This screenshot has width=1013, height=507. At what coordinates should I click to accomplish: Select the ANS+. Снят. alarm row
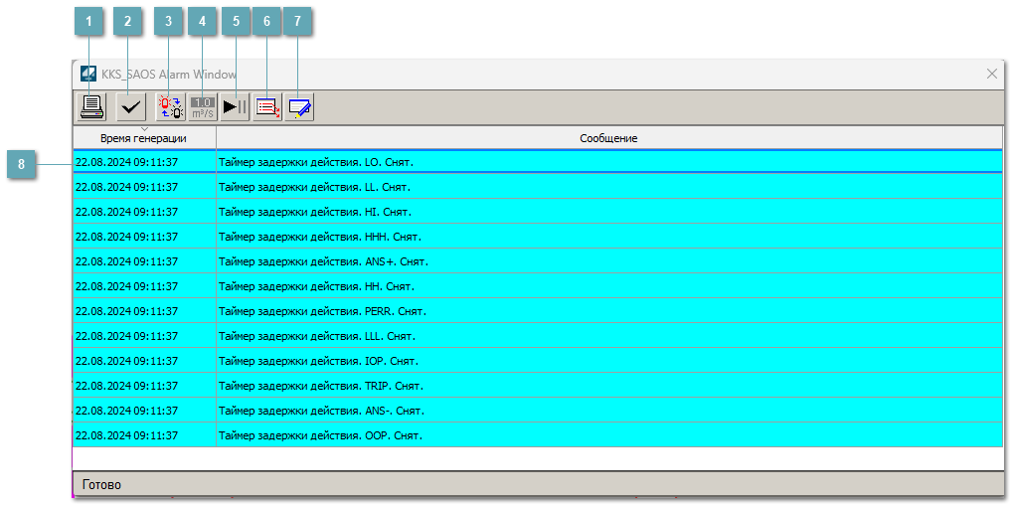[x=323, y=261]
